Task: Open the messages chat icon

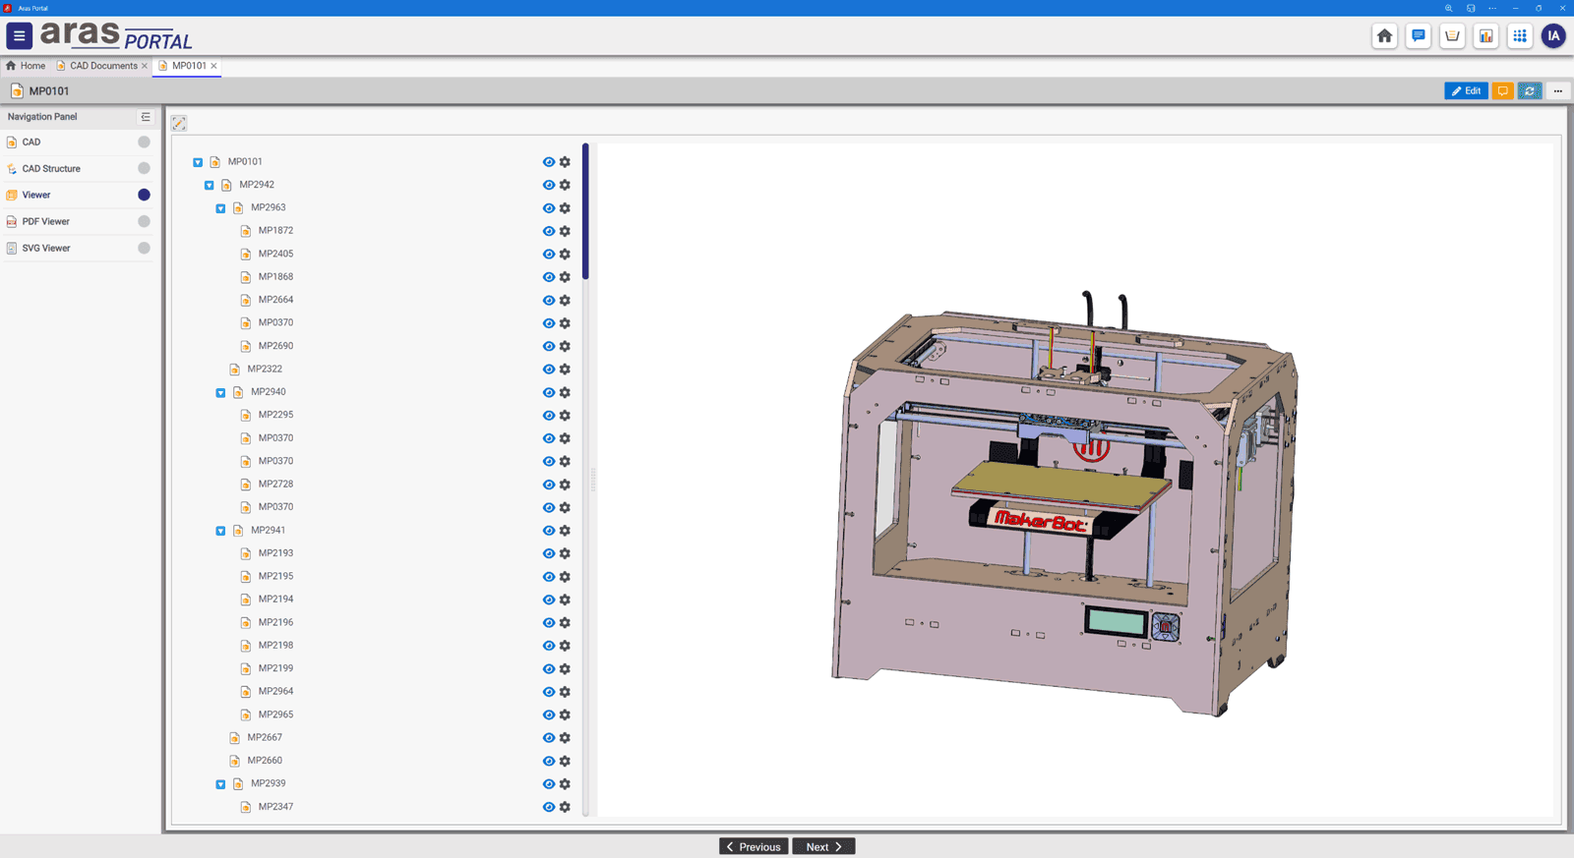Action: pyautogui.click(x=1419, y=36)
